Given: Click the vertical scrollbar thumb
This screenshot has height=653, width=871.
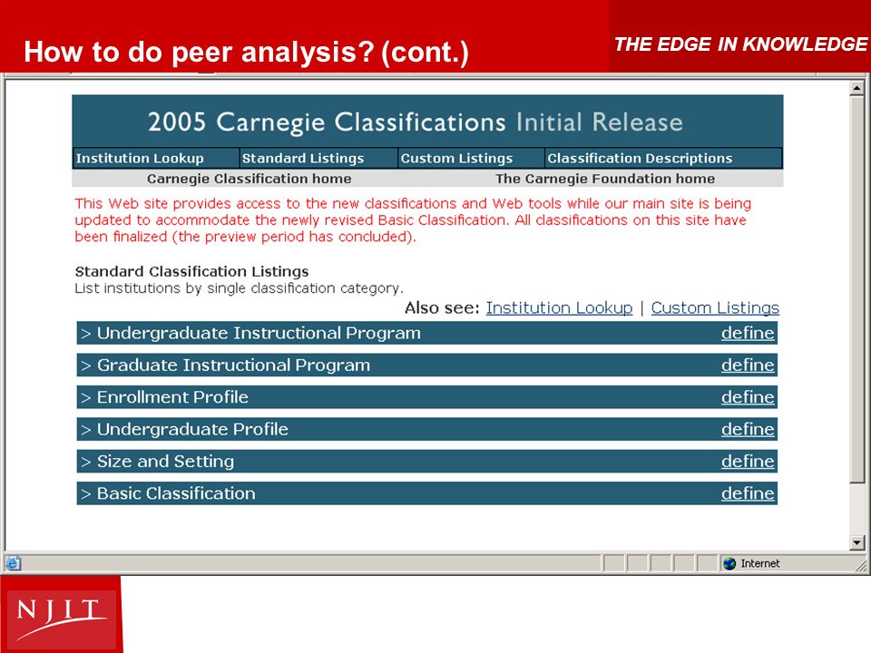Looking at the screenshot, I should [857, 288].
